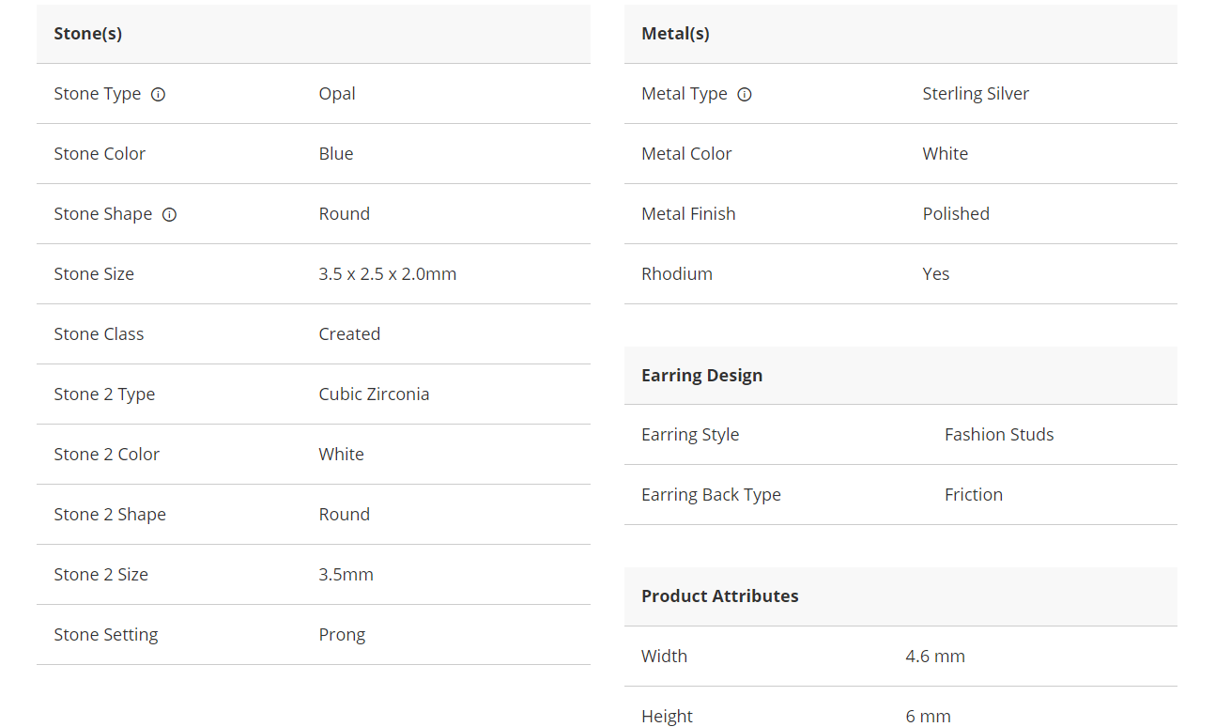The image size is (1231, 727).
Task: Click the Product Attributes section header
Action: click(719, 596)
